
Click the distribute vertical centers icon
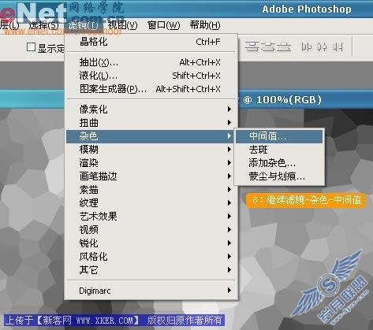[268, 47]
